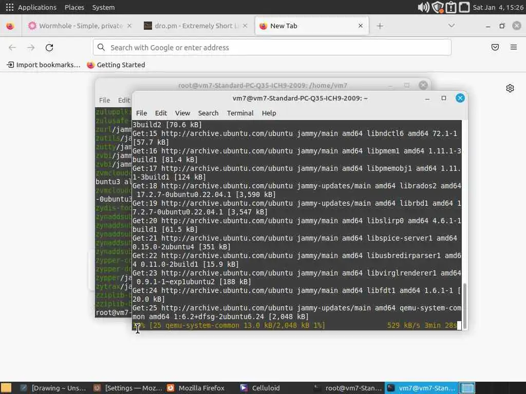The image size is (526, 394).
Task: Minimize the vm7 terminal window
Action: click(x=427, y=98)
